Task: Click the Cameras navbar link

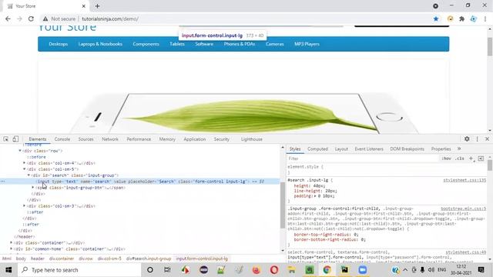Action: point(274,44)
